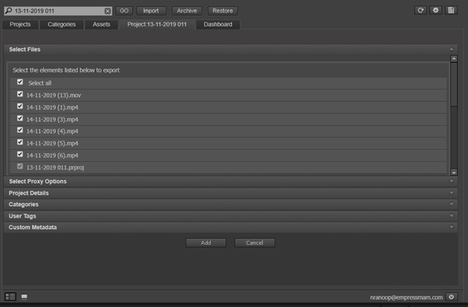
Task: Click the 13-11-2019 011.prproj file name
Action: (x=55, y=168)
